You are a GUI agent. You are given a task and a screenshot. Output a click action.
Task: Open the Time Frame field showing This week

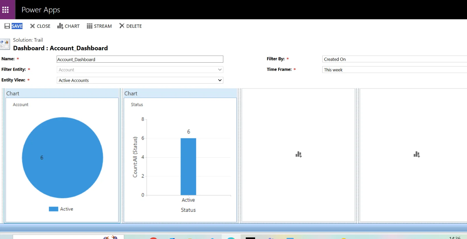(x=395, y=70)
